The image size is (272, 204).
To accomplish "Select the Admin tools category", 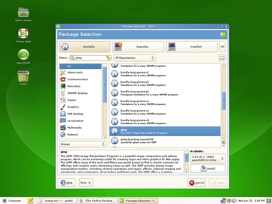I will (81, 72).
